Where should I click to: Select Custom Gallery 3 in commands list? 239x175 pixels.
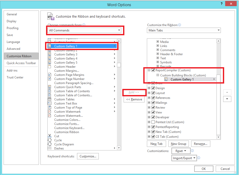pos(66,54)
